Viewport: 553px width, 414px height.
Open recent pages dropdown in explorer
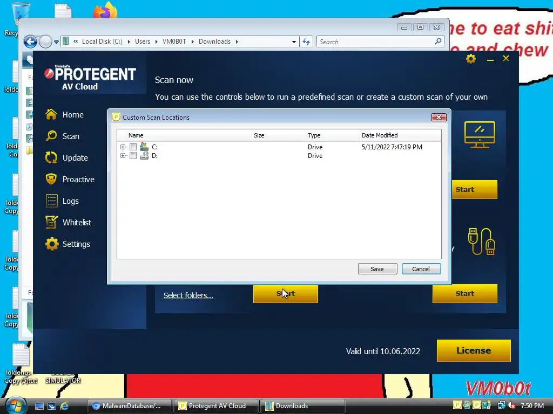point(56,42)
